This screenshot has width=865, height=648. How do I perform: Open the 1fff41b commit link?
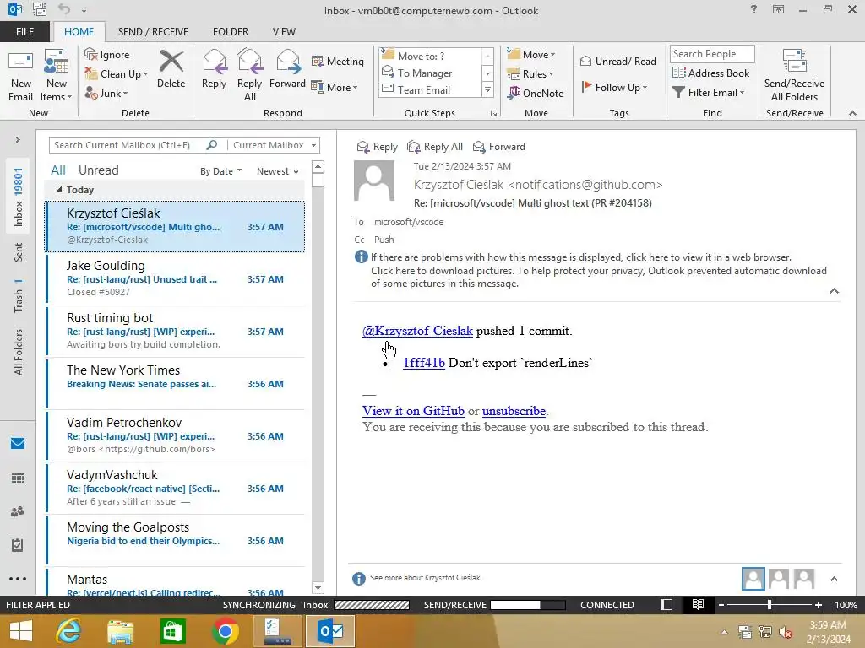click(x=424, y=363)
